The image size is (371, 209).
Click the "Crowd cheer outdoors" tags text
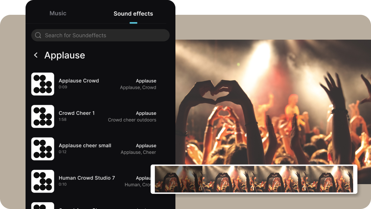pos(132,120)
